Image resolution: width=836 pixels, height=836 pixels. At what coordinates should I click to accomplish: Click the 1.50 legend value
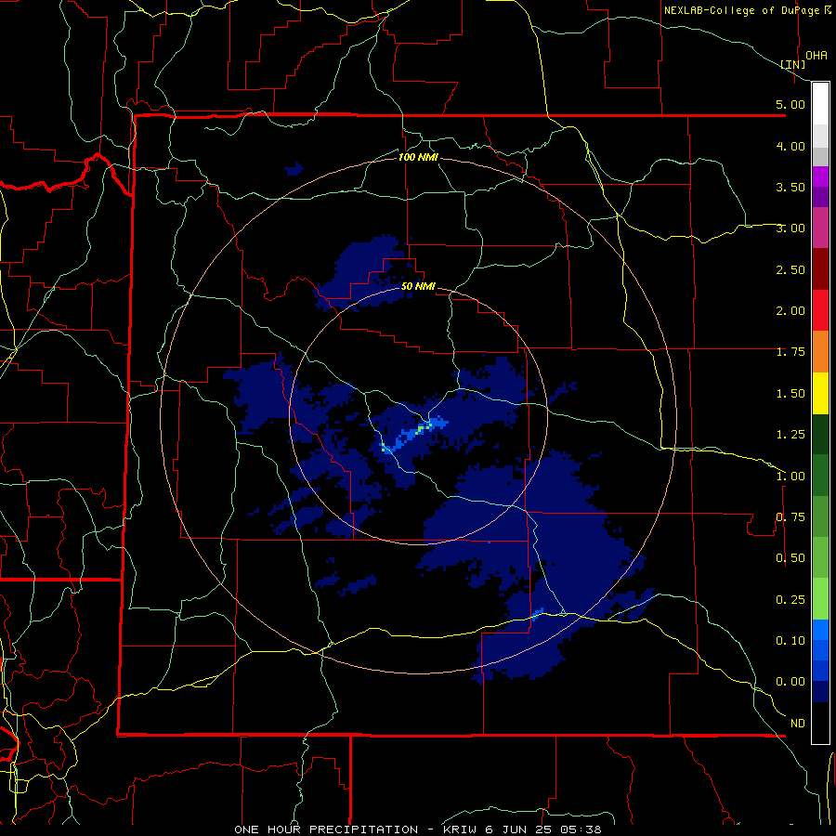tap(790, 394)
